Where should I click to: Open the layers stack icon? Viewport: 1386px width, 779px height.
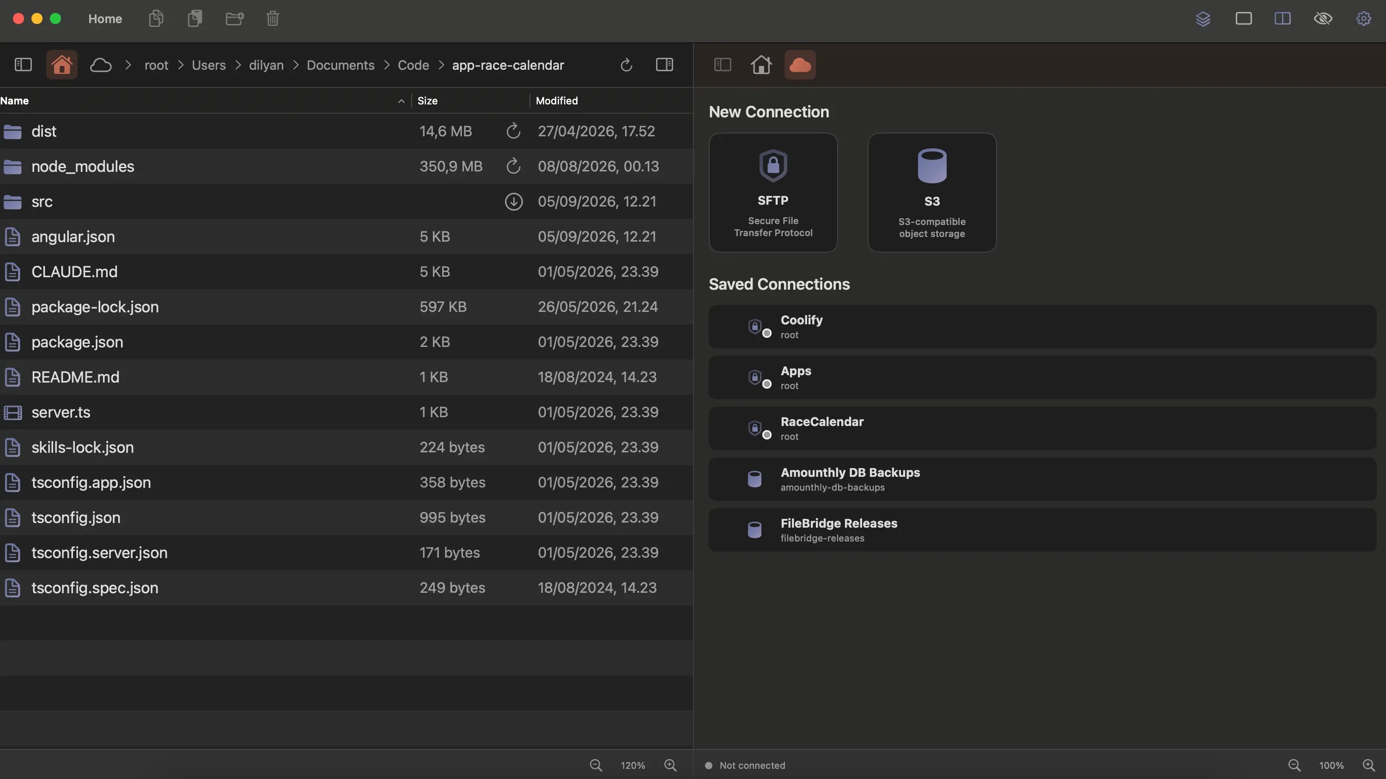(x=1203, y=19)
